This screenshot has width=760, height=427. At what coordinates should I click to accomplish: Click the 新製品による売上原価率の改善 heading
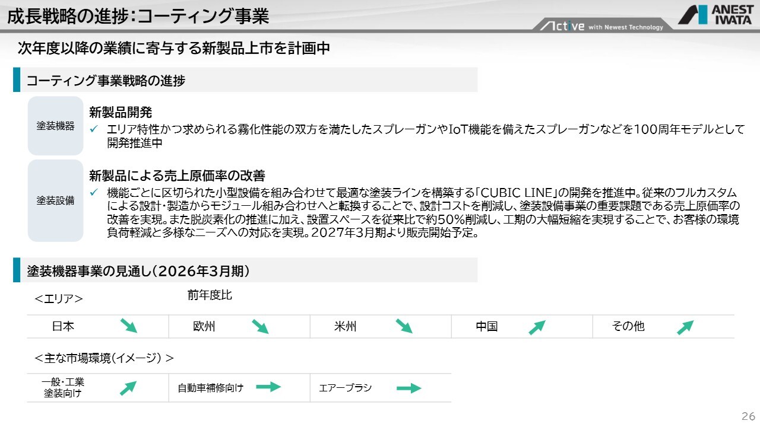tap(176, 176)
